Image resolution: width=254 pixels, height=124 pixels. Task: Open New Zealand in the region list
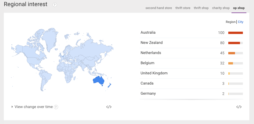click(151, 43)
